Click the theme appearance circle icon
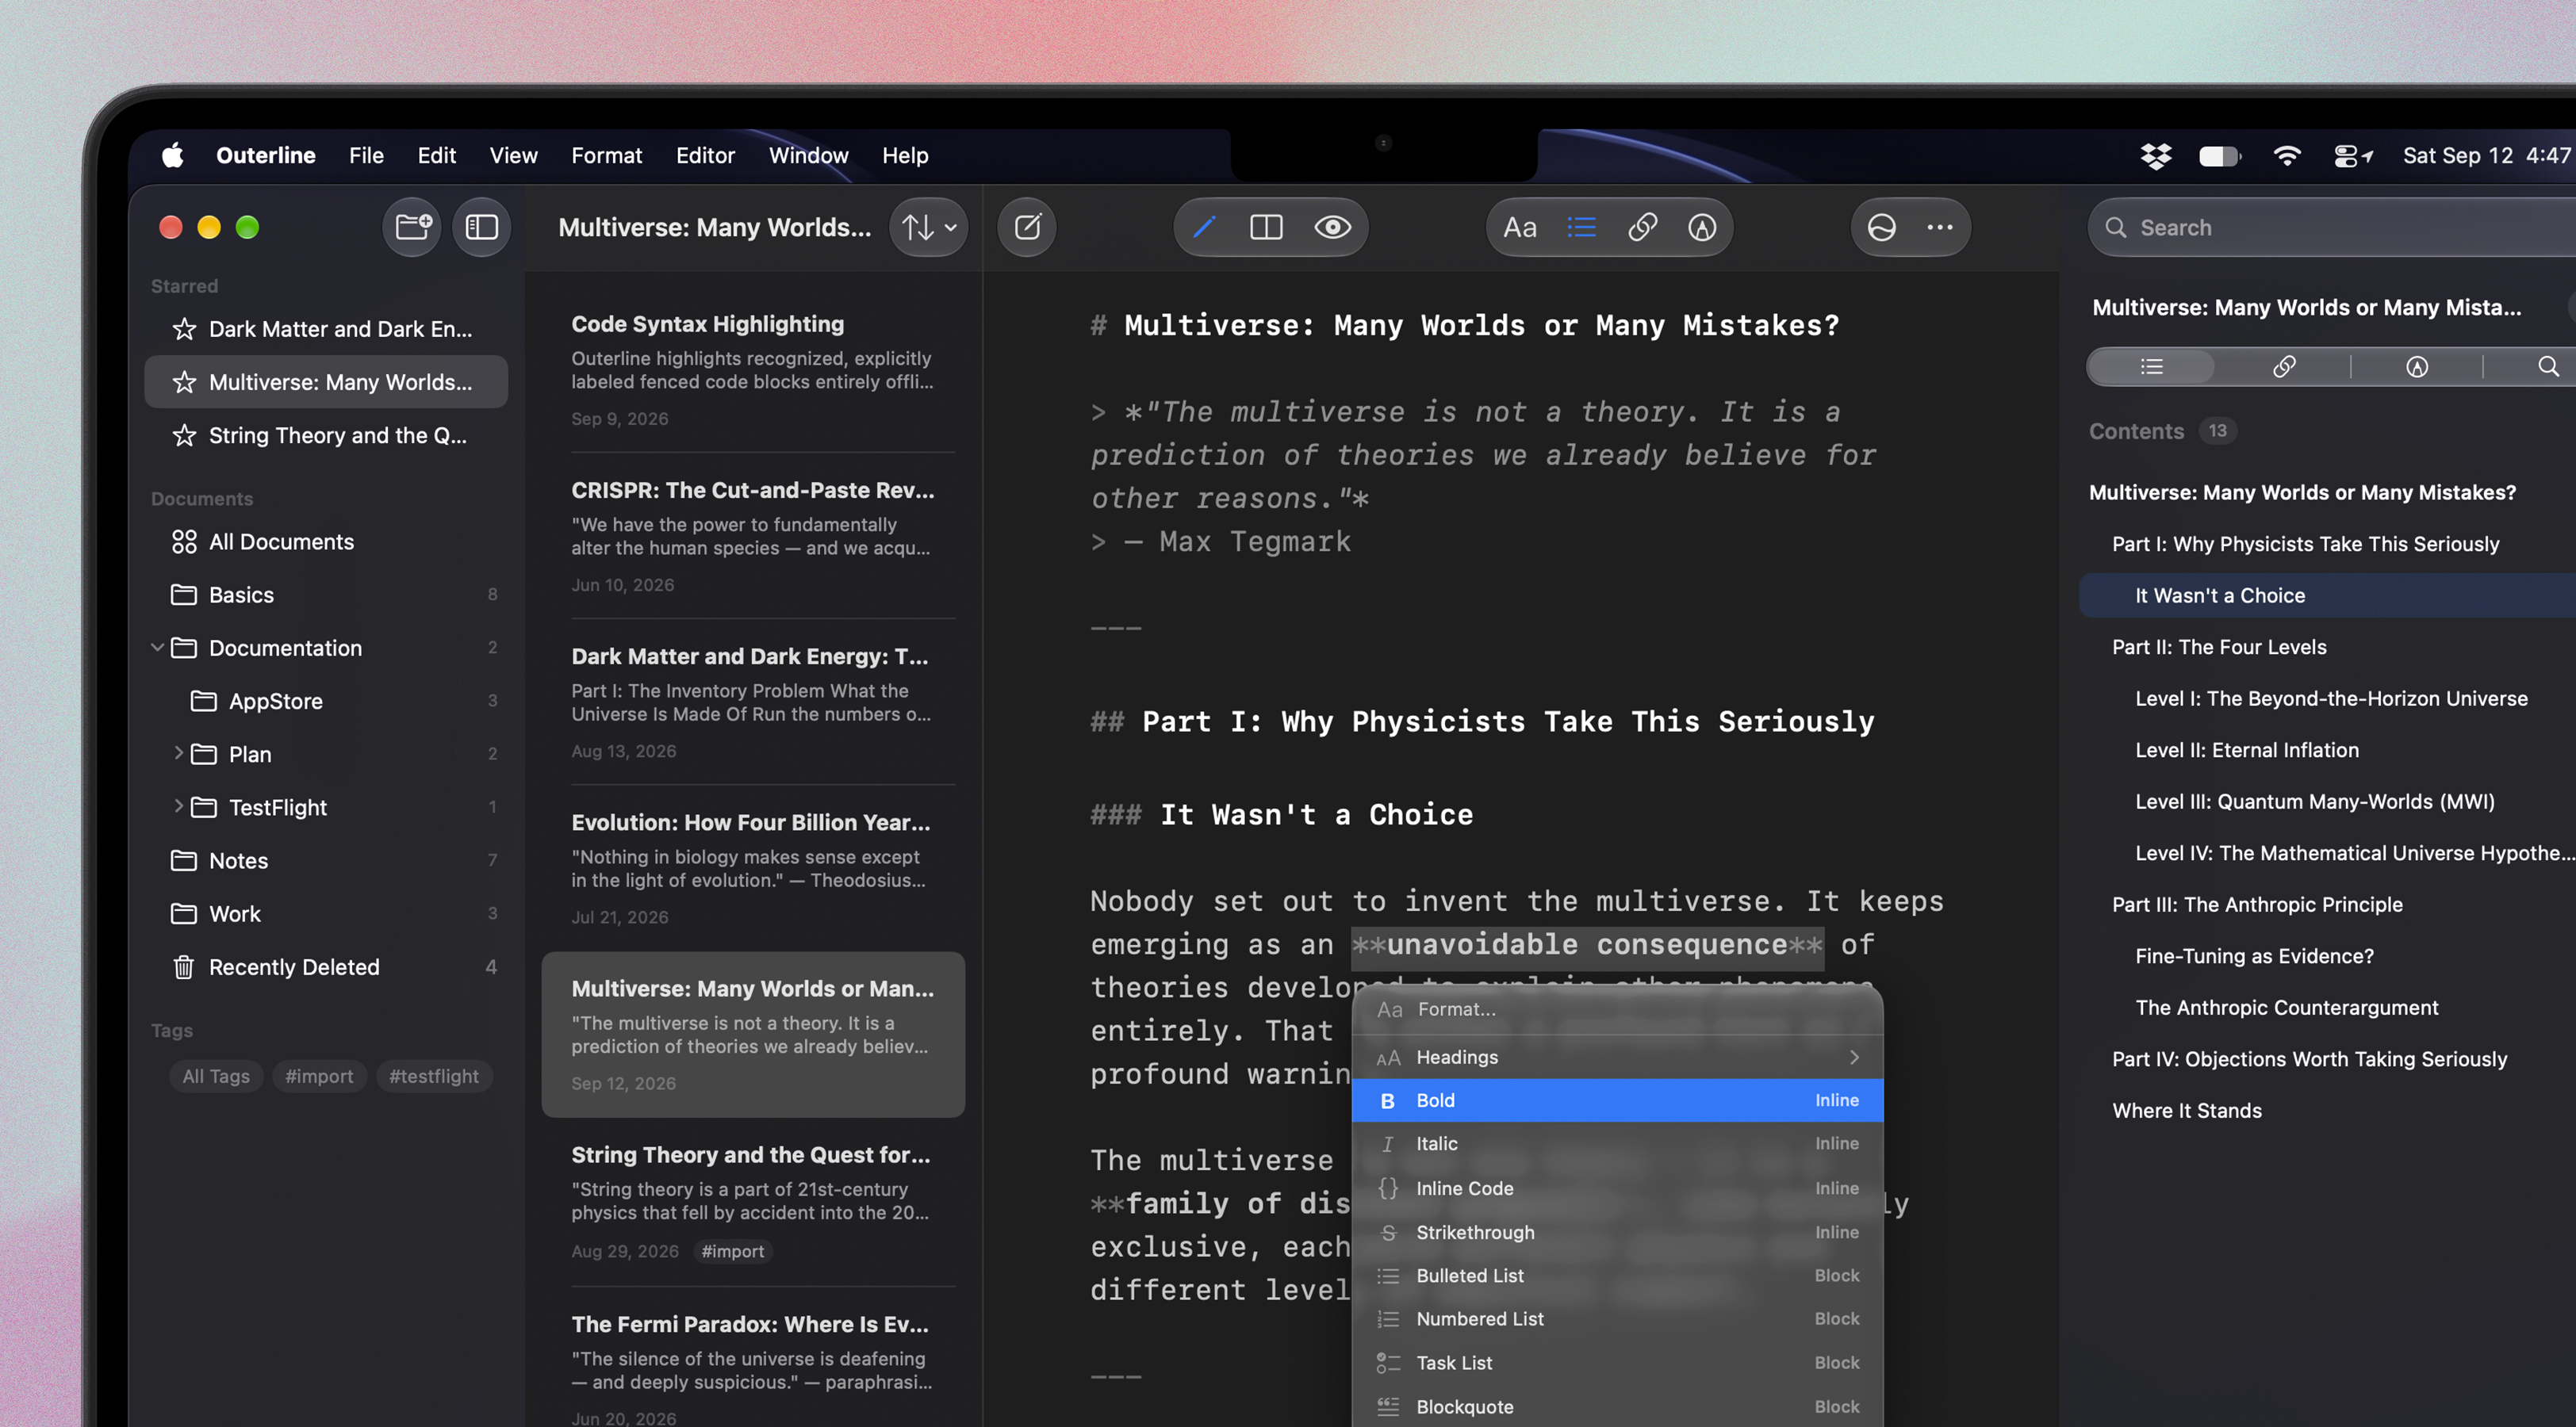This screenshot has height=1427, width=2576. click(1881, 228)
